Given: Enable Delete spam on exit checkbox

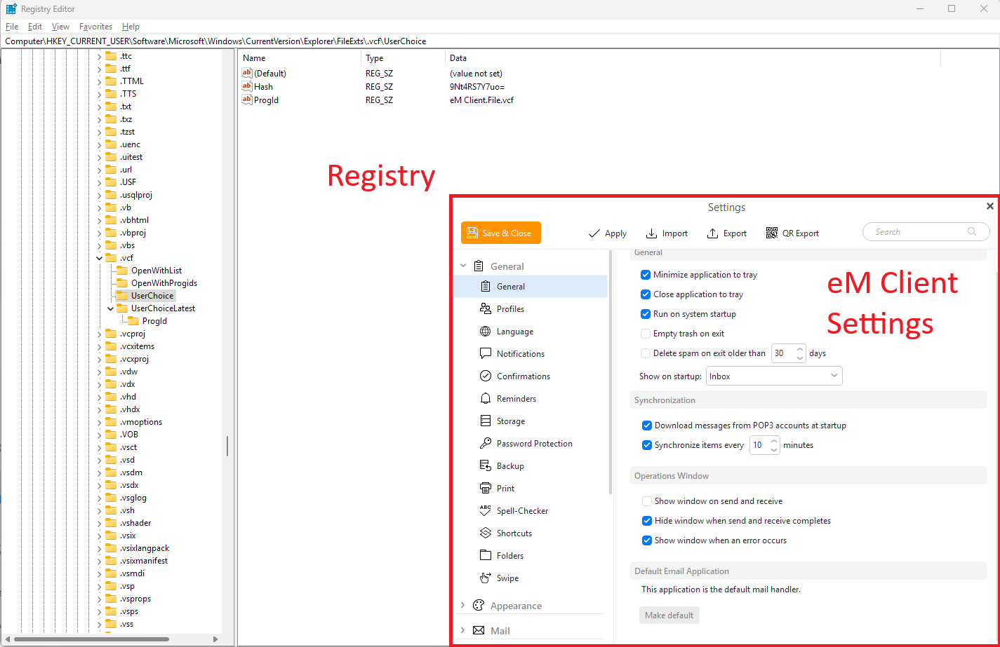Looking at the screenshot, I should [646, 353].
